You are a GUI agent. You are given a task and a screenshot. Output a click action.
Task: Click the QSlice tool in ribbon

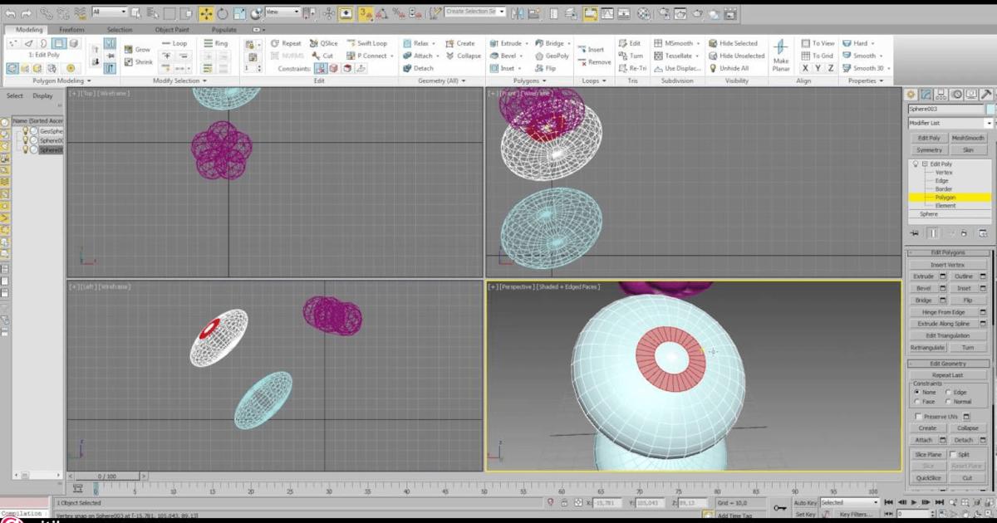[324, 43]
